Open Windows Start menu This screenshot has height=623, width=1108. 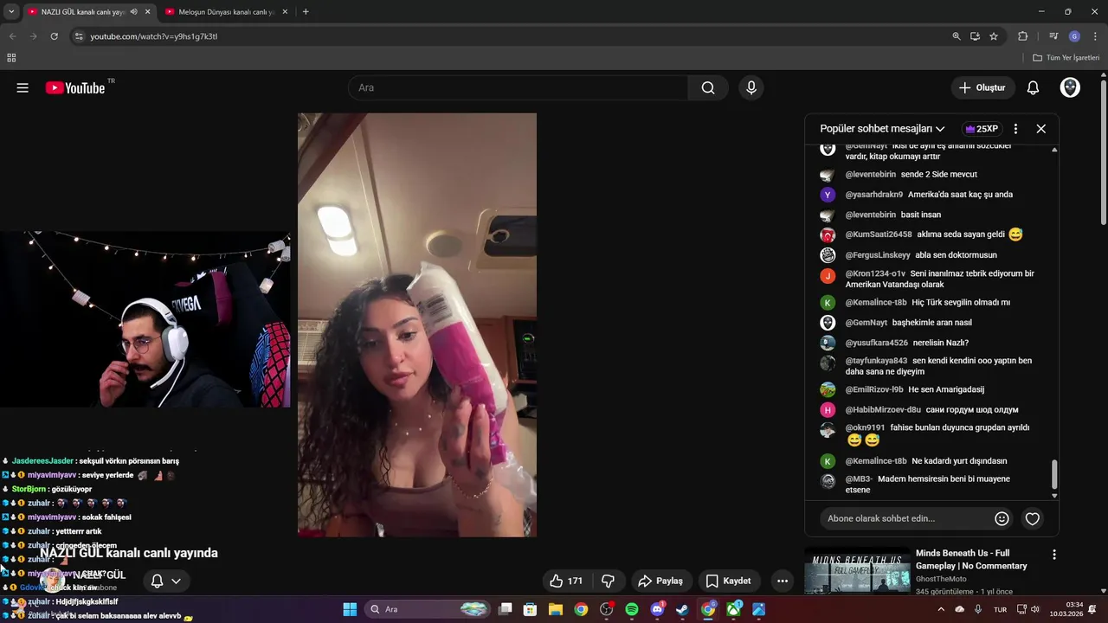(350, 609)
